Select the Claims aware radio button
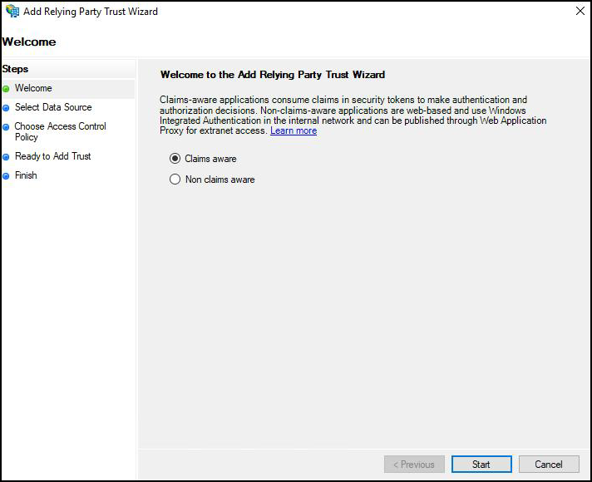The width and height of the screenshot is (592, 482). coord(175,159)
